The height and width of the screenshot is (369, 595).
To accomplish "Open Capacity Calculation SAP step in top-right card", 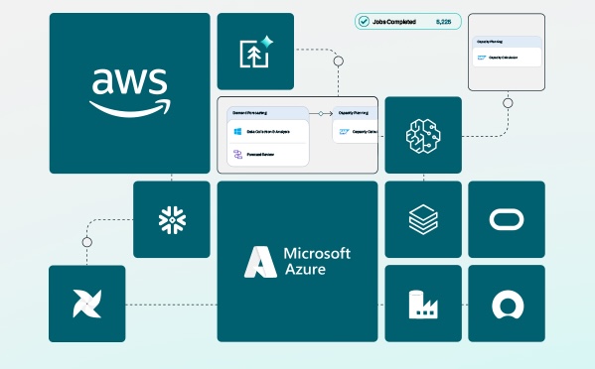I will coord(507,58).
